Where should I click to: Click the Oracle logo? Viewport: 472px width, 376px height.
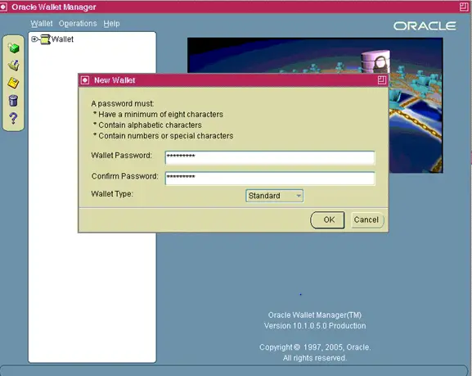[x=425, y=26]
